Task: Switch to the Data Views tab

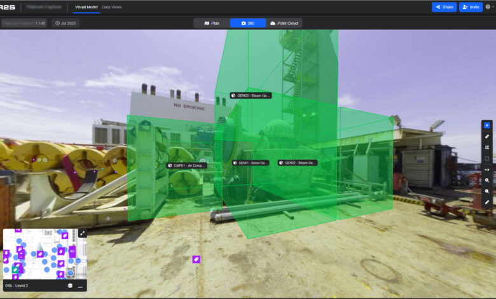Action: [x=112, y=7]
